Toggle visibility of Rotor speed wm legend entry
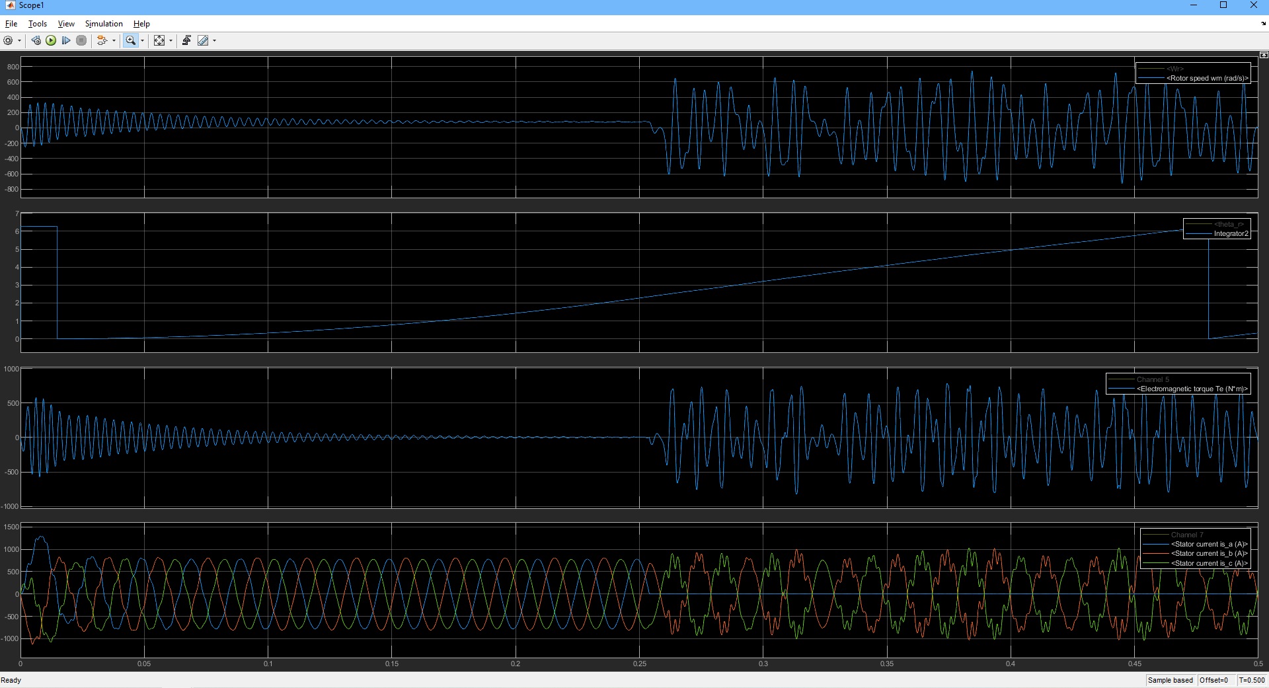Screen dimensions: 1269x688 pyautogui.click(x=1206, y=78)
